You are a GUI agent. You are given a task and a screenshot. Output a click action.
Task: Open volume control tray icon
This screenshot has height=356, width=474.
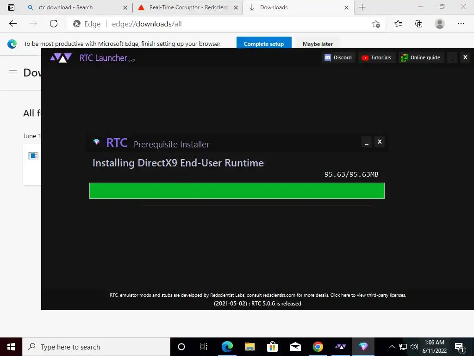click(x=414, y=347)
